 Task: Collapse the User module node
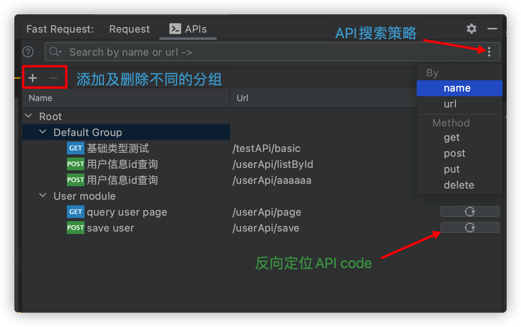tap(43, 196)
